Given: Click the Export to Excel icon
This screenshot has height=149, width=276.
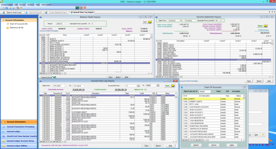Looking at the screenshot, I should coord(54,77).
